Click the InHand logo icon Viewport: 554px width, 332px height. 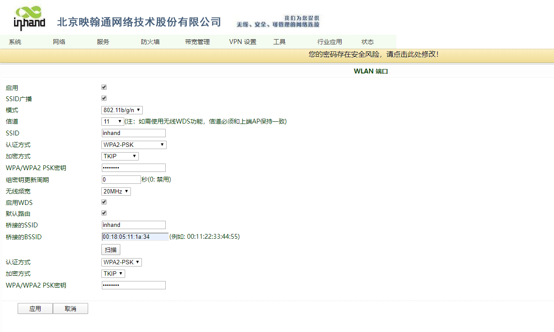tap(29, 18)
